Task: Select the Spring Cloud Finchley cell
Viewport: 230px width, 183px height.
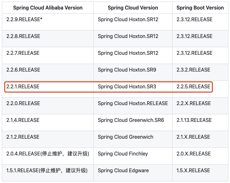Action: (123, 154)
